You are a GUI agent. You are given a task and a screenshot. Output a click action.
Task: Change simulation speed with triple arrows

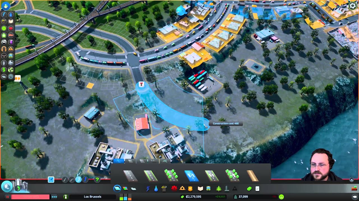tap(54, 197)
